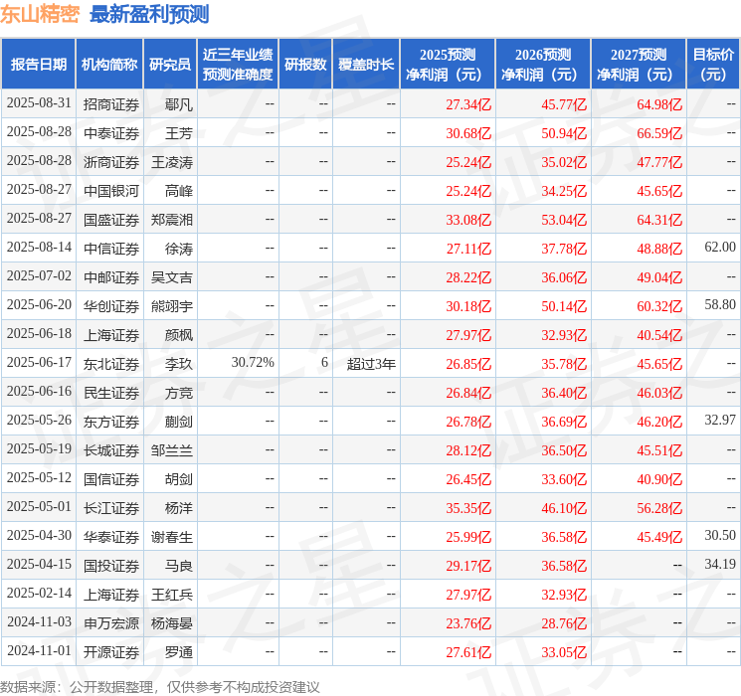Image resolution: width=741 pixels, height=696 pixels.
Task: Click the 国盛证券 institution cell
Action: tap(111, 220)
